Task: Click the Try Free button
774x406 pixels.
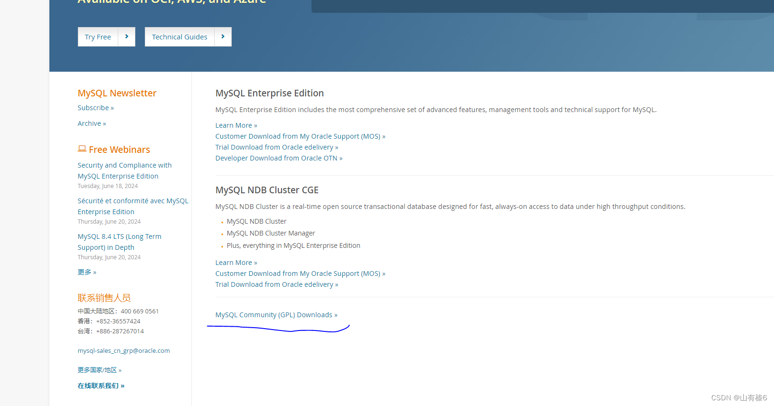Action: tap(98, 37)
